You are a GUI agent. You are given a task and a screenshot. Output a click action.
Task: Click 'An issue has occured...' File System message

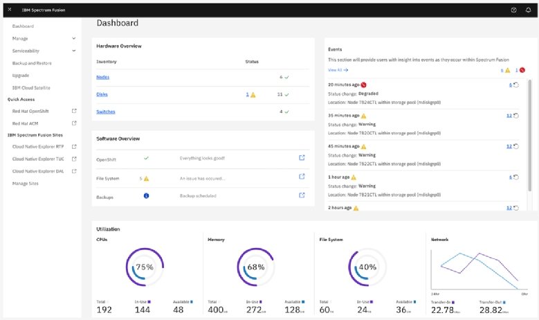pyautogui.click(x=203, y=179)
